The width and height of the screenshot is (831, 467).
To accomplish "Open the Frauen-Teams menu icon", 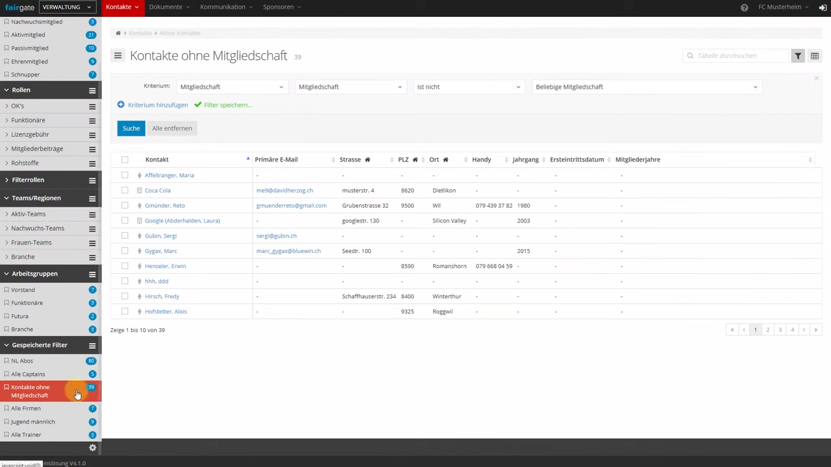I will 92,243.
